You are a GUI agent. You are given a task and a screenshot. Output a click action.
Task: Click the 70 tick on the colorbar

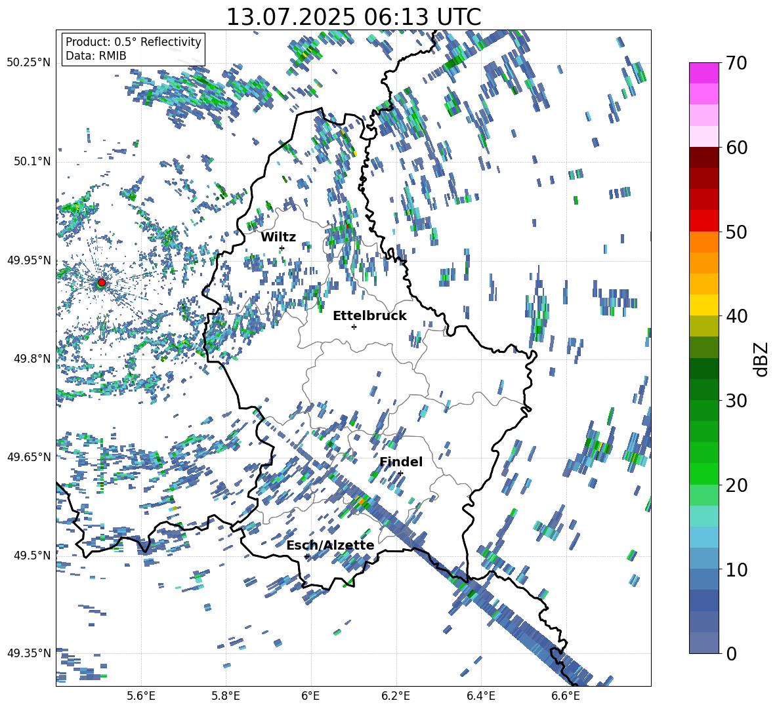tap(736, 64)
